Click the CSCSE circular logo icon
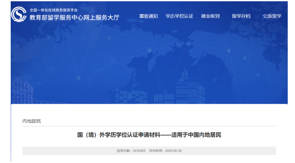 (19, 14)
